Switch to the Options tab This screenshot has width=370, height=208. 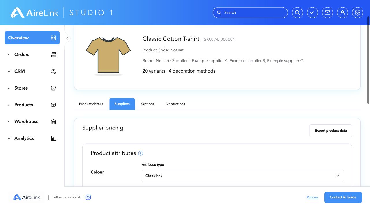(148, 104)
